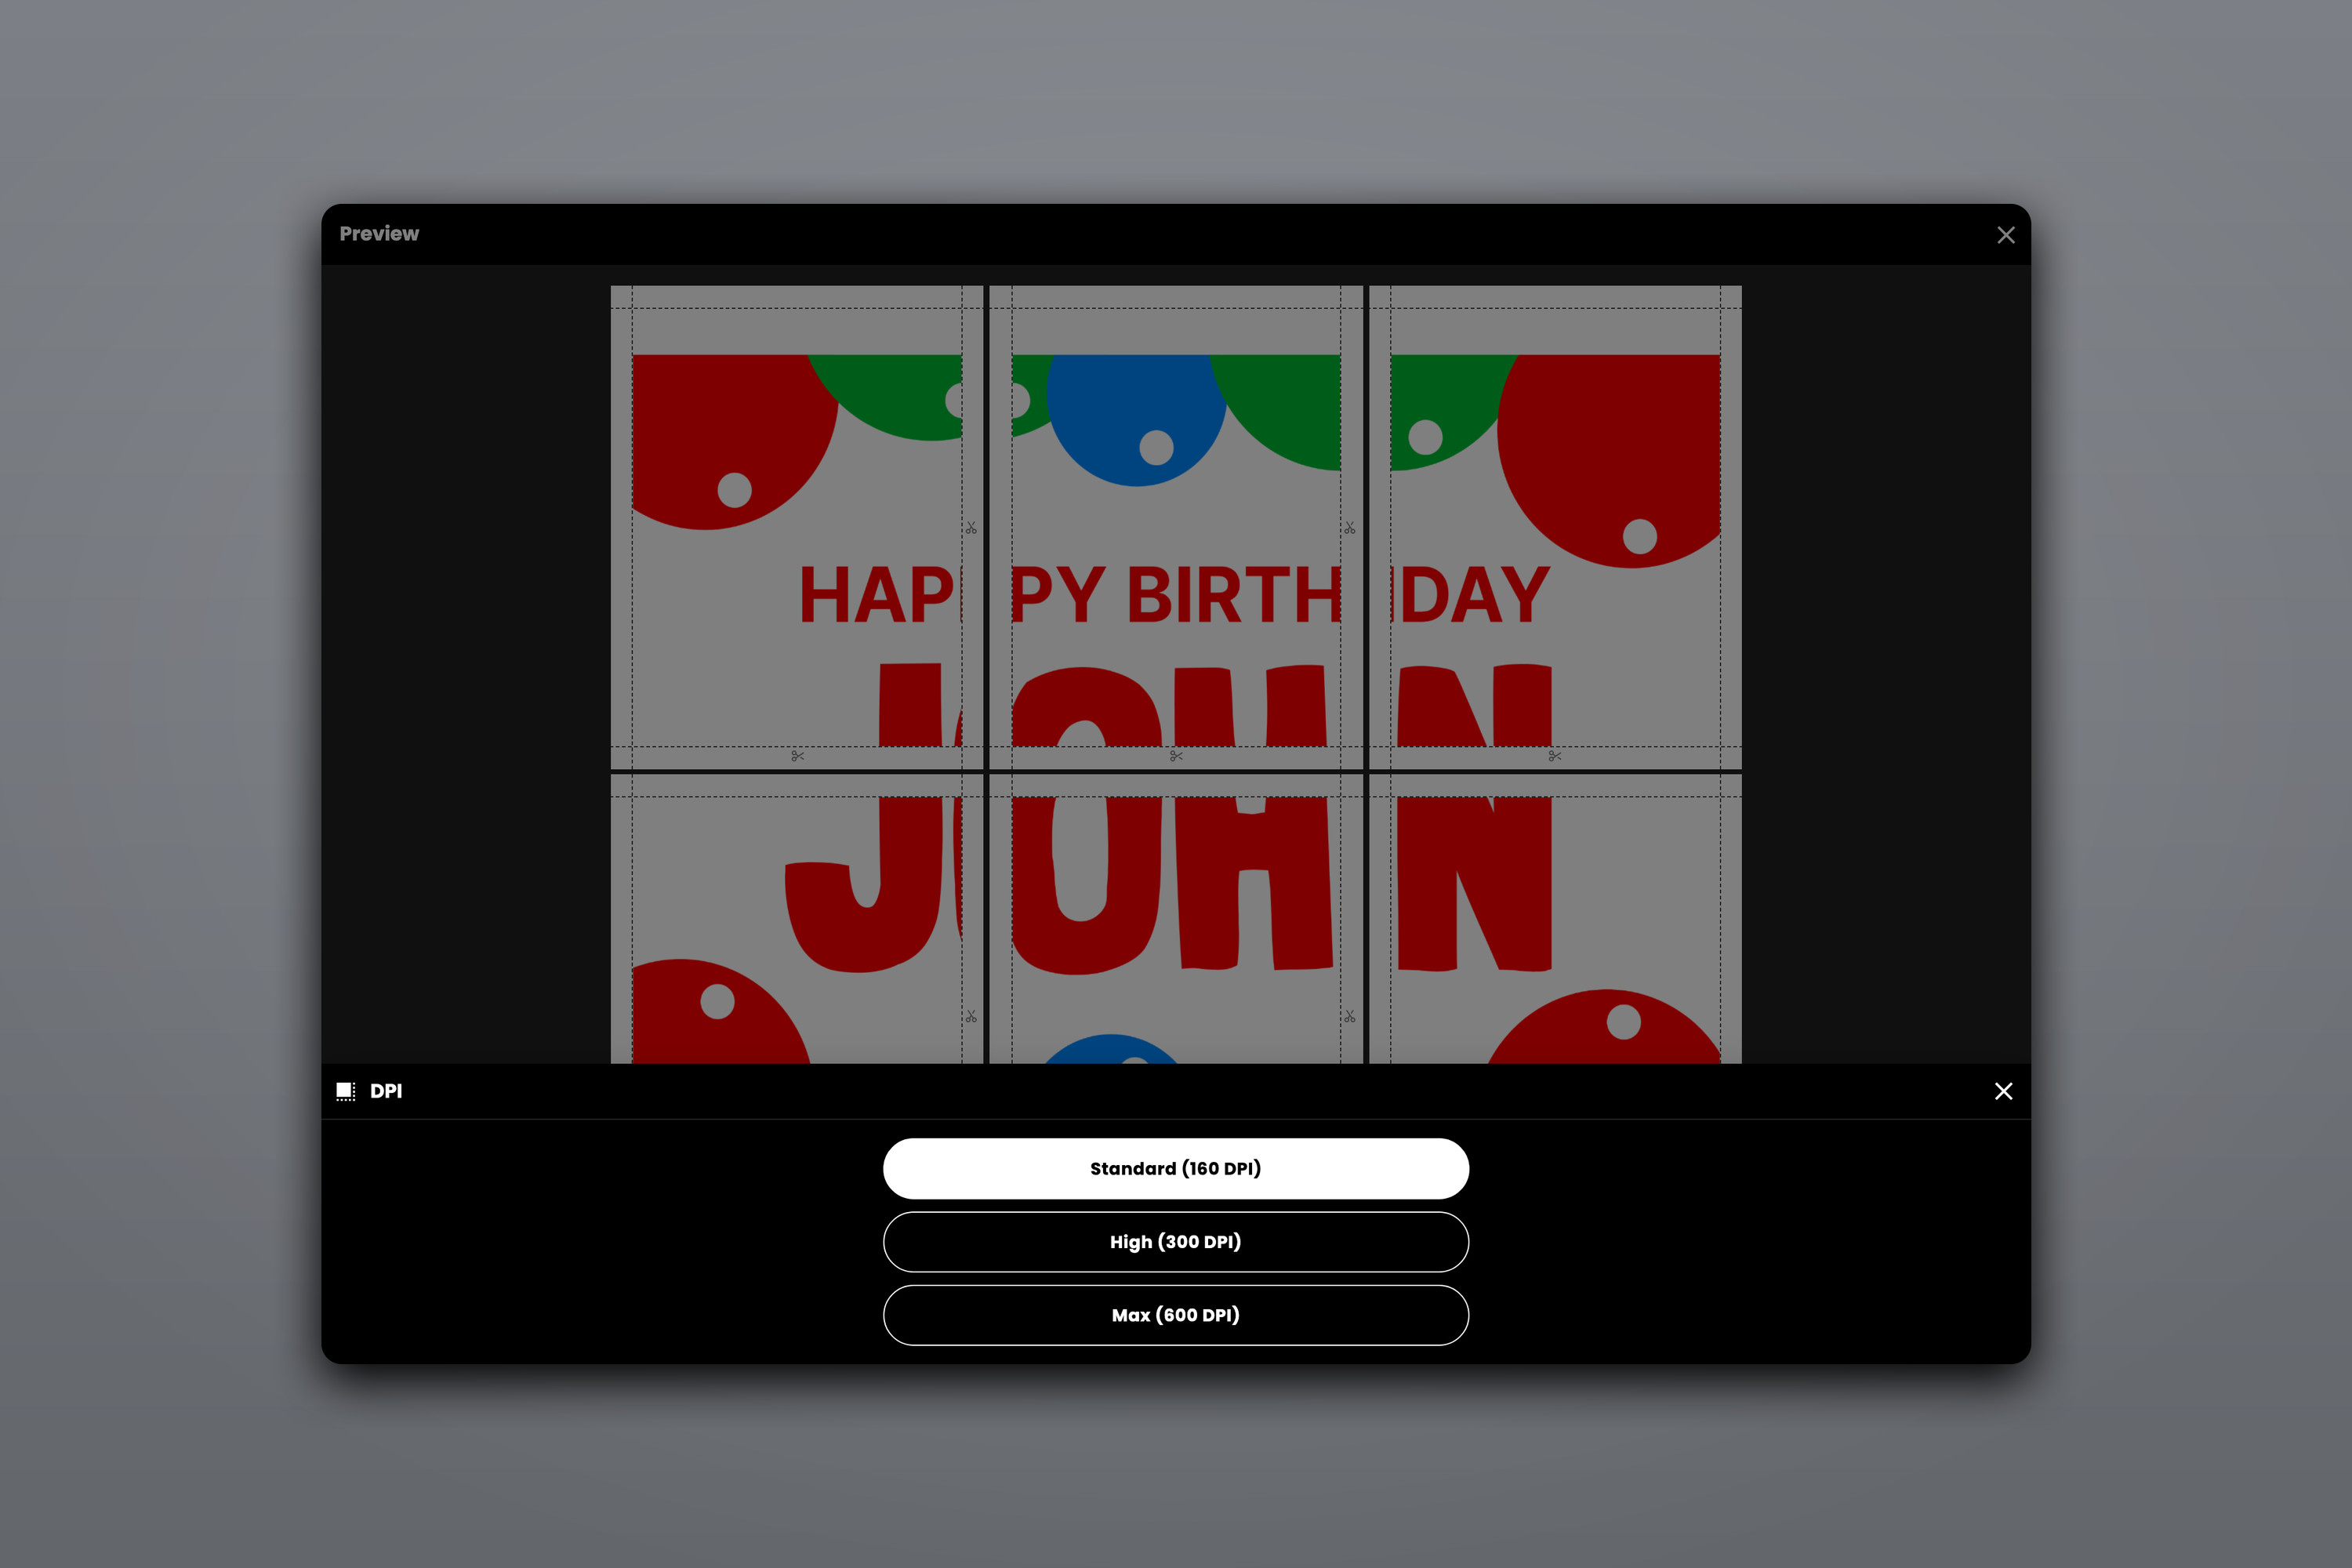Click scissors icon beside bottom-left 'J' page
The image size is (2352, 1568).
(x=971, y=1016)
